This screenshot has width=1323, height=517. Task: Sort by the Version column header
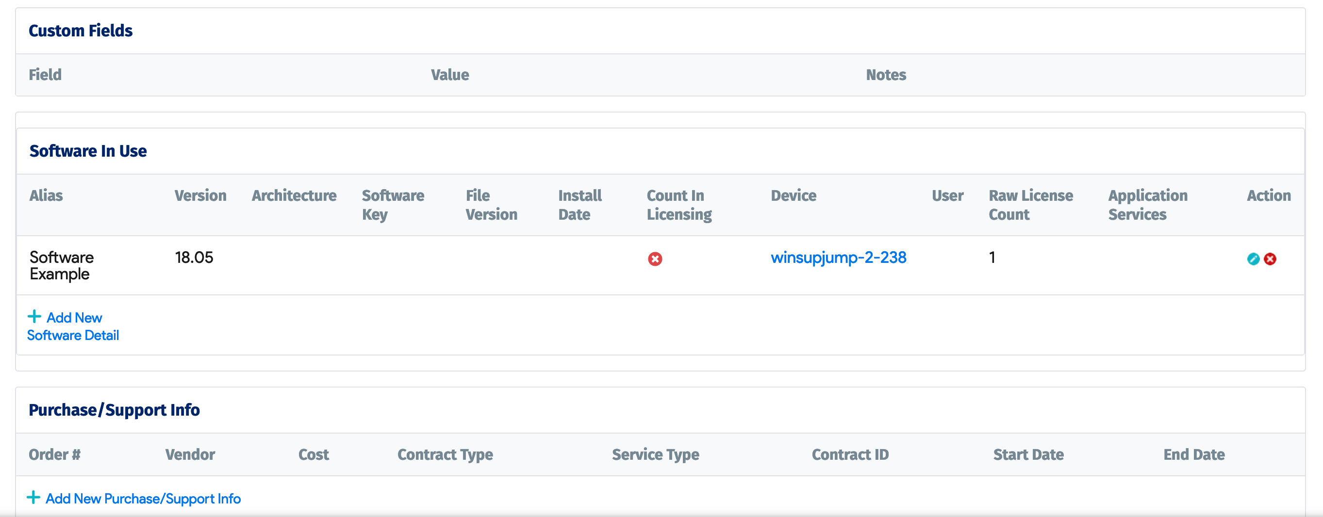click(x=200, y=195)
